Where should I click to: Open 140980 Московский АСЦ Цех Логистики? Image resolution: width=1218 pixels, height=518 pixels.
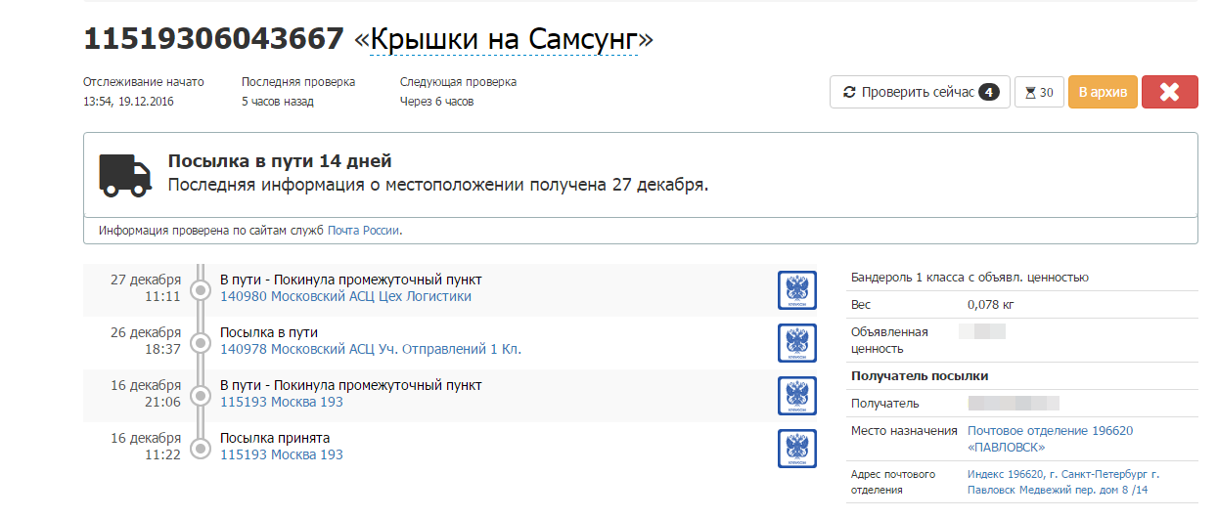pyautogui.click(x=345, y=296)
